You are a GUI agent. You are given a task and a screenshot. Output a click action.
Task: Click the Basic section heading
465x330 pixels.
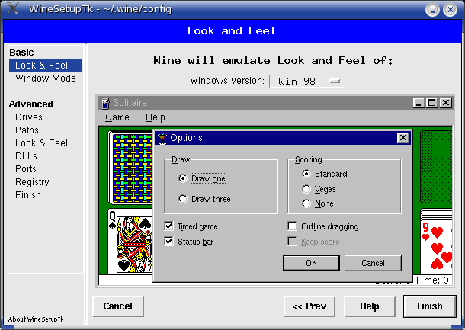click(21, 53)
